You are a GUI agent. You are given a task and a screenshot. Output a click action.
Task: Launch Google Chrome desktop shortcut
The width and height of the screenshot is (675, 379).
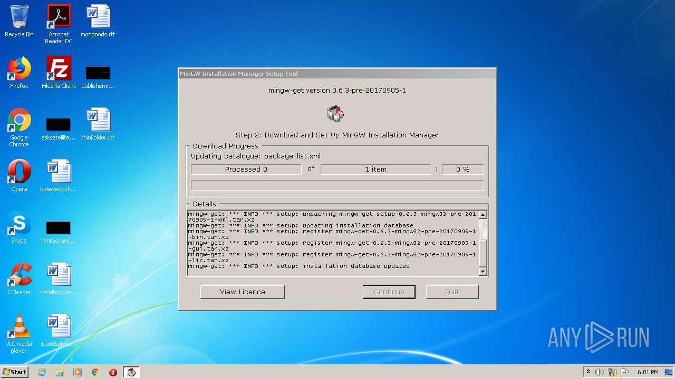coord(19,127)
